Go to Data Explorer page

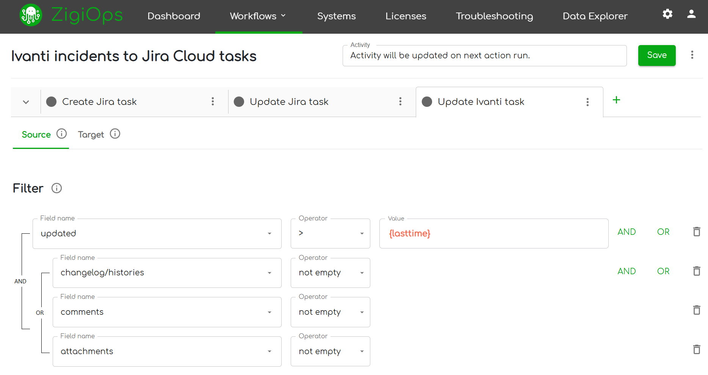click(x=595, y=16)
